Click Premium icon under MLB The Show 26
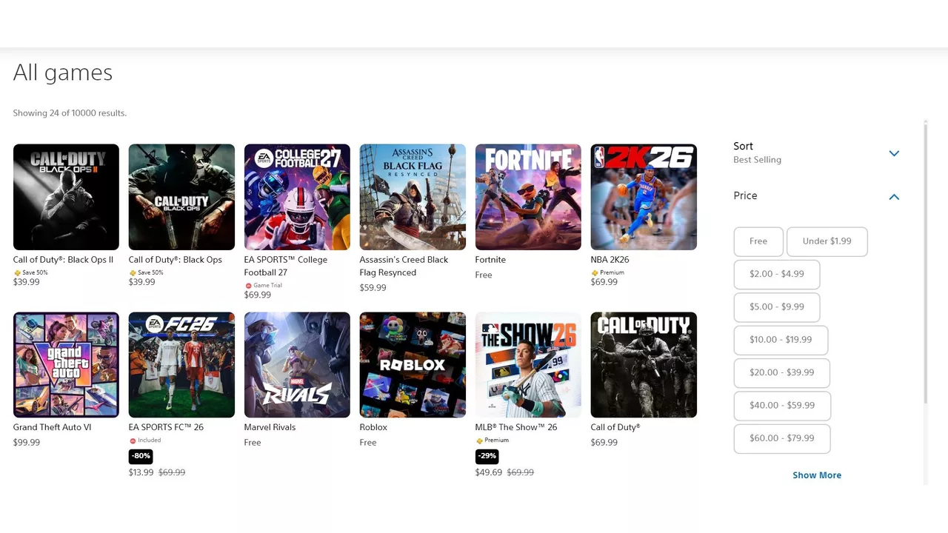The image size is (948, 533). pyautogui.click(x=479, y=440)
